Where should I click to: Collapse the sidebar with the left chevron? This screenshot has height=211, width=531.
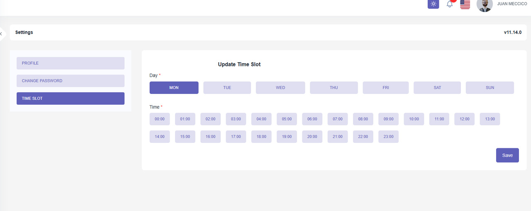point(1,34)
